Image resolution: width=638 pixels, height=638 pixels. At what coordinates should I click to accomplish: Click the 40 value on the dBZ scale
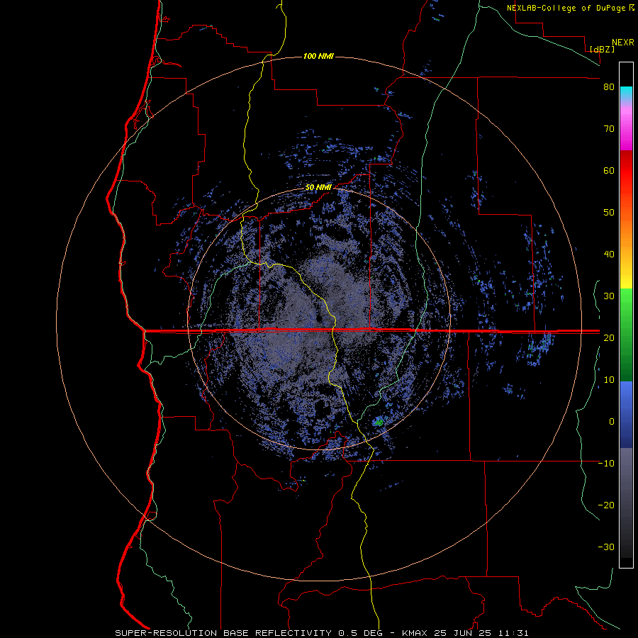609,254
